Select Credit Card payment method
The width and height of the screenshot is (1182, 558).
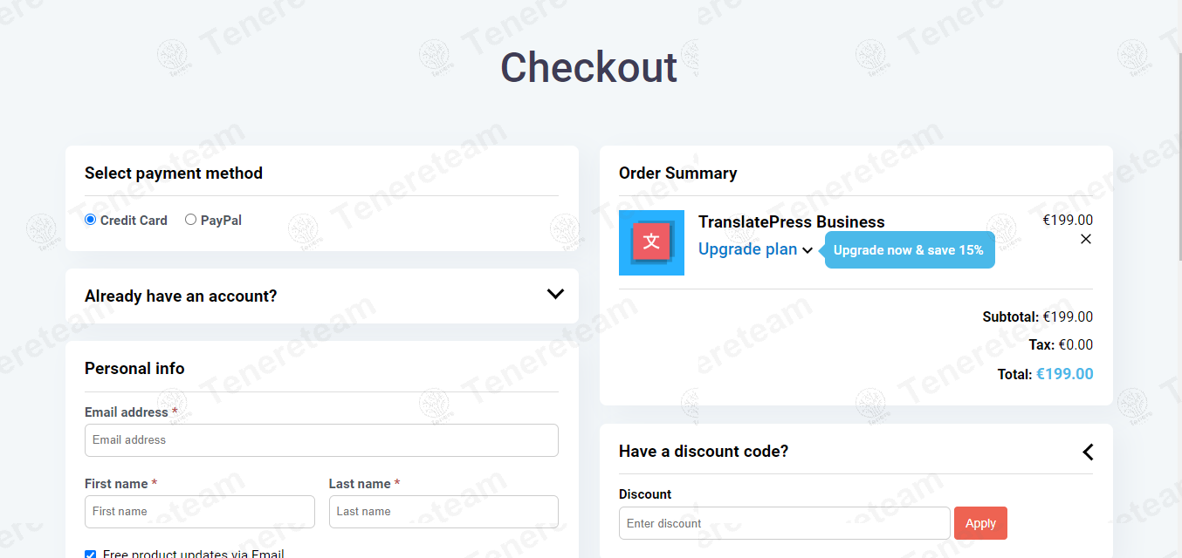91,220
